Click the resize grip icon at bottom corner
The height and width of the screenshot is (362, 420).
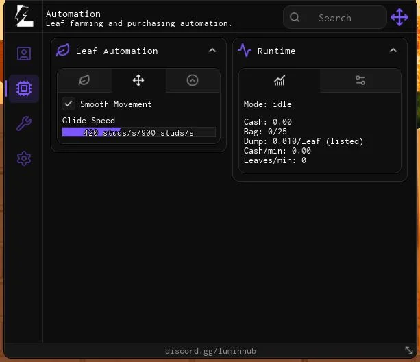pos(409,350)
